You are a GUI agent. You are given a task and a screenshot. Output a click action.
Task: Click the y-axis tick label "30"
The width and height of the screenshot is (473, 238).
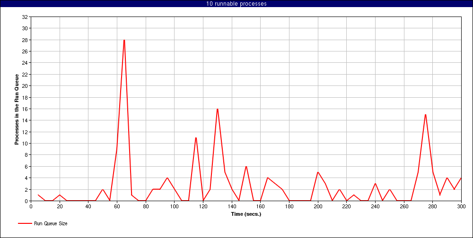[25, 29]
